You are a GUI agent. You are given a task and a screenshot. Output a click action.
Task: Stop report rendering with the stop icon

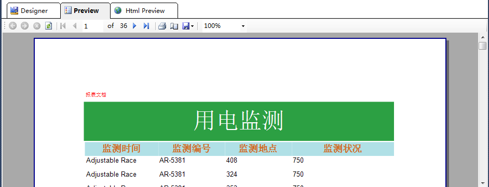point(37,26)
